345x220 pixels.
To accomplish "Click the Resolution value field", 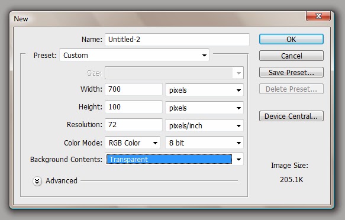I will coord(134,125).
